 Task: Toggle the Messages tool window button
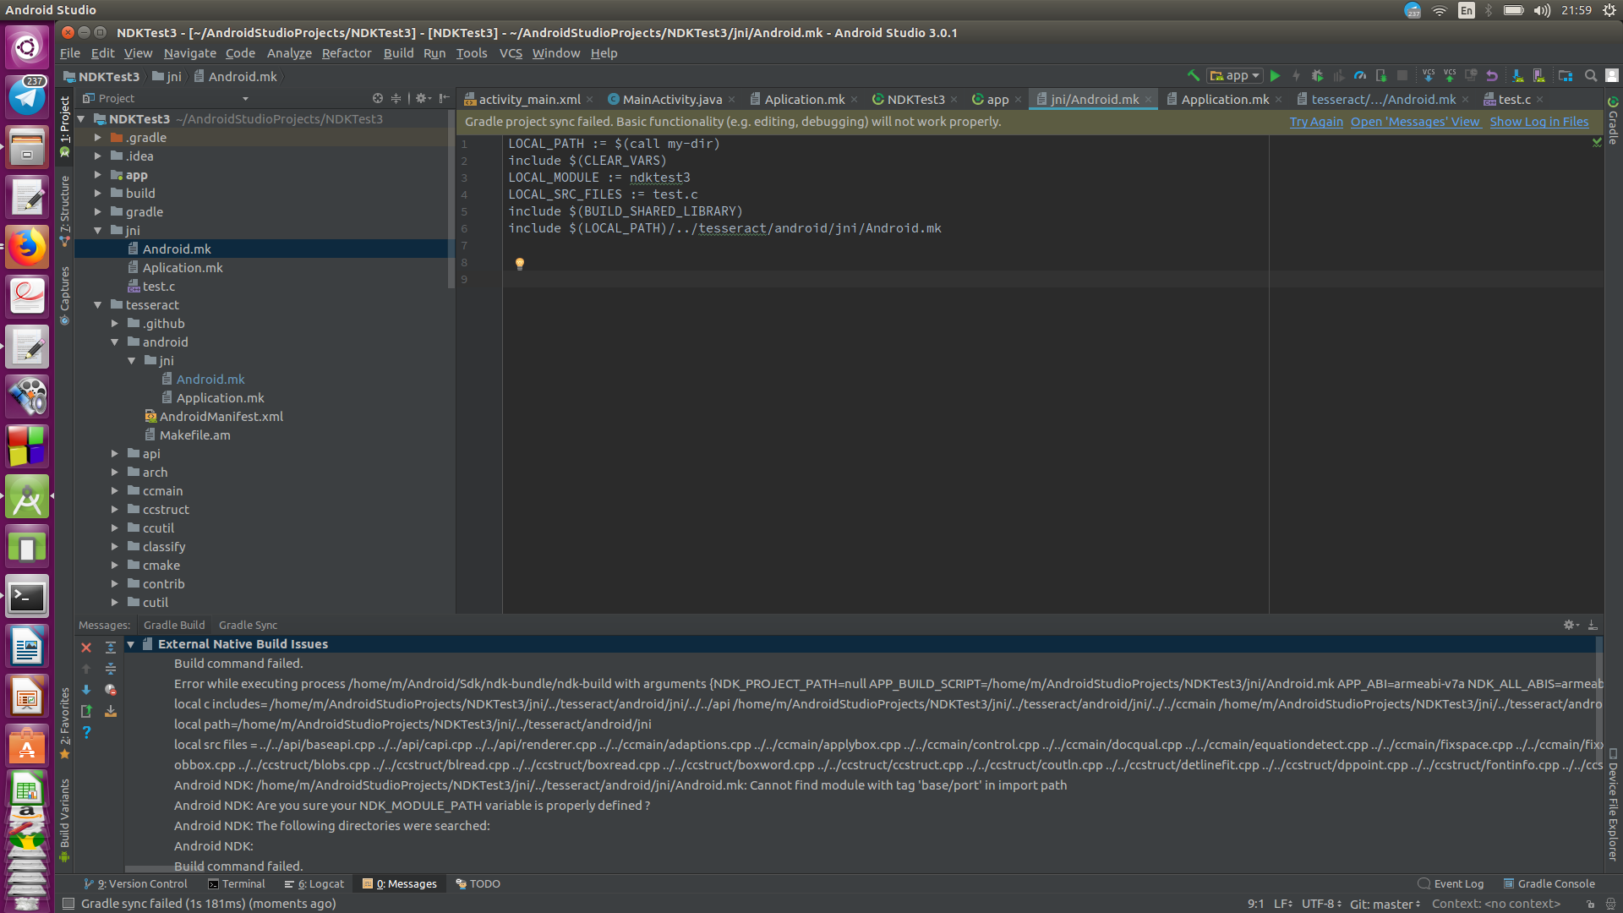(400, 883)
